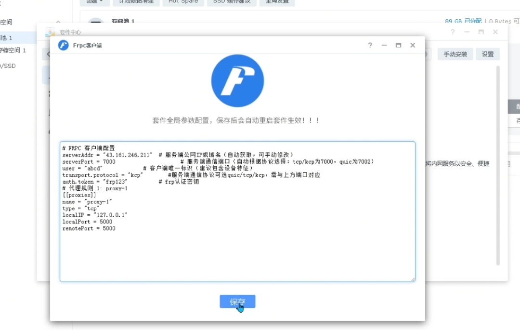Click the localIP = "127.0.0.1" line

coord(95,215)
